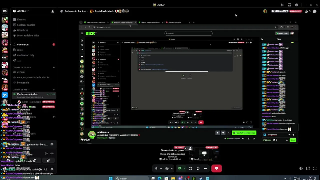320x180 pixels.
Task: Open user settings gear icon
Action: [52, 169]
